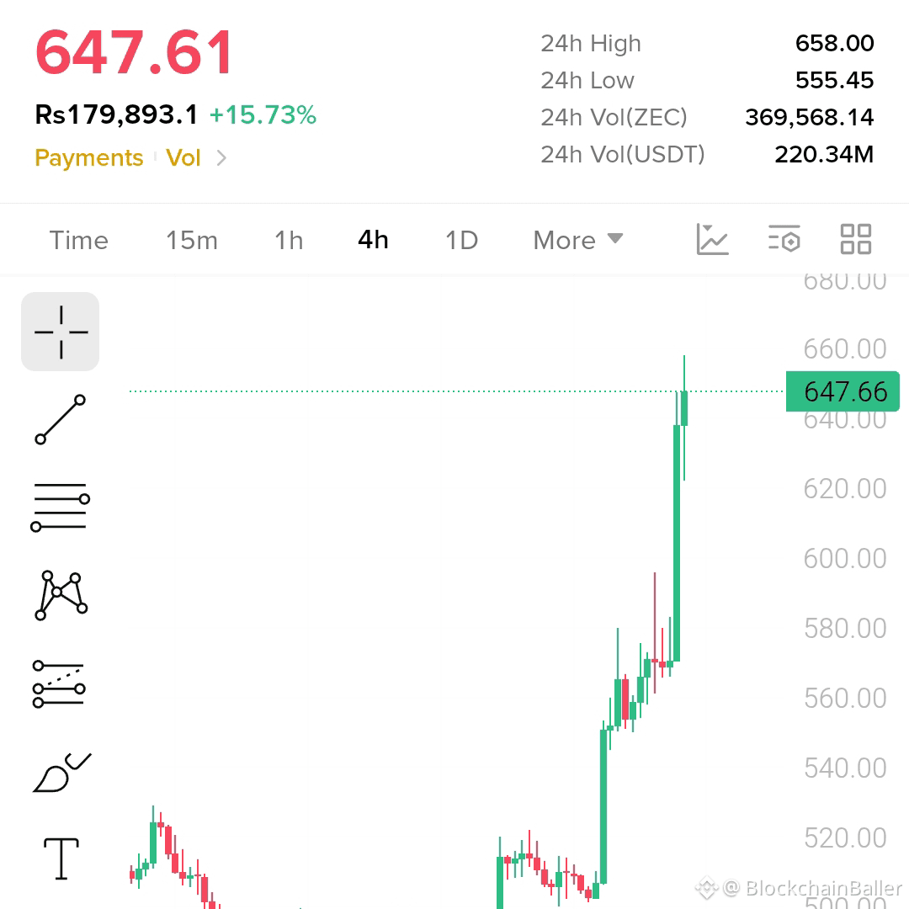Select the crosshair cursor tool
Image resolution: width=909 pixels, height=909 pixels.
point(61,332)
